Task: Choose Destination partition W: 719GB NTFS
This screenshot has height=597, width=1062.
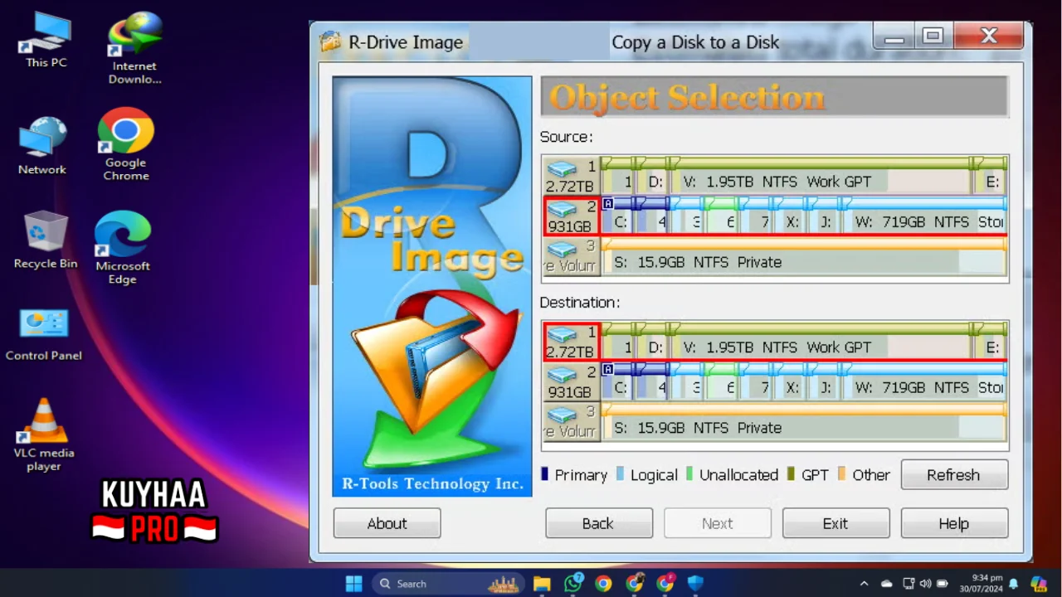Action: 925,381
